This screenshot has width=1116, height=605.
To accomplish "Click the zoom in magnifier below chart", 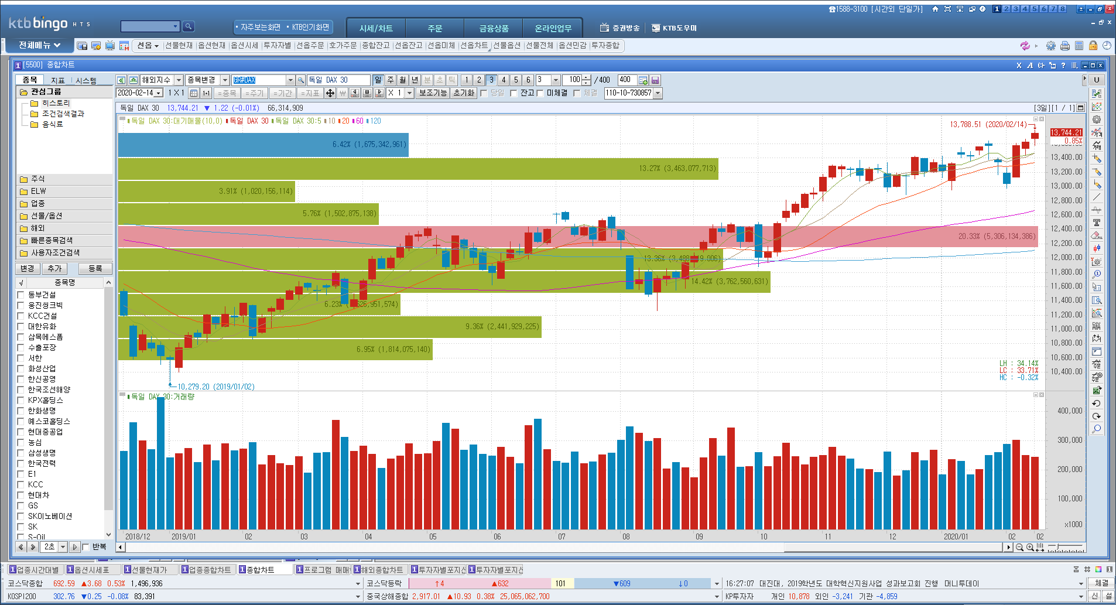I will [1030, 547].
